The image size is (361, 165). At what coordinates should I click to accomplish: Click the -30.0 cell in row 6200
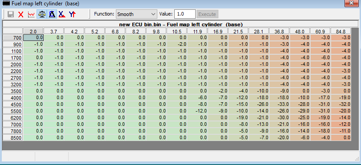[279, 118]
